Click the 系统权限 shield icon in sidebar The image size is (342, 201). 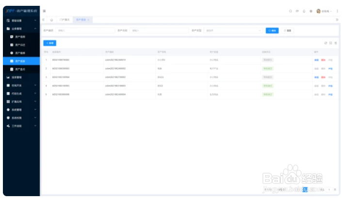point(8,117)
